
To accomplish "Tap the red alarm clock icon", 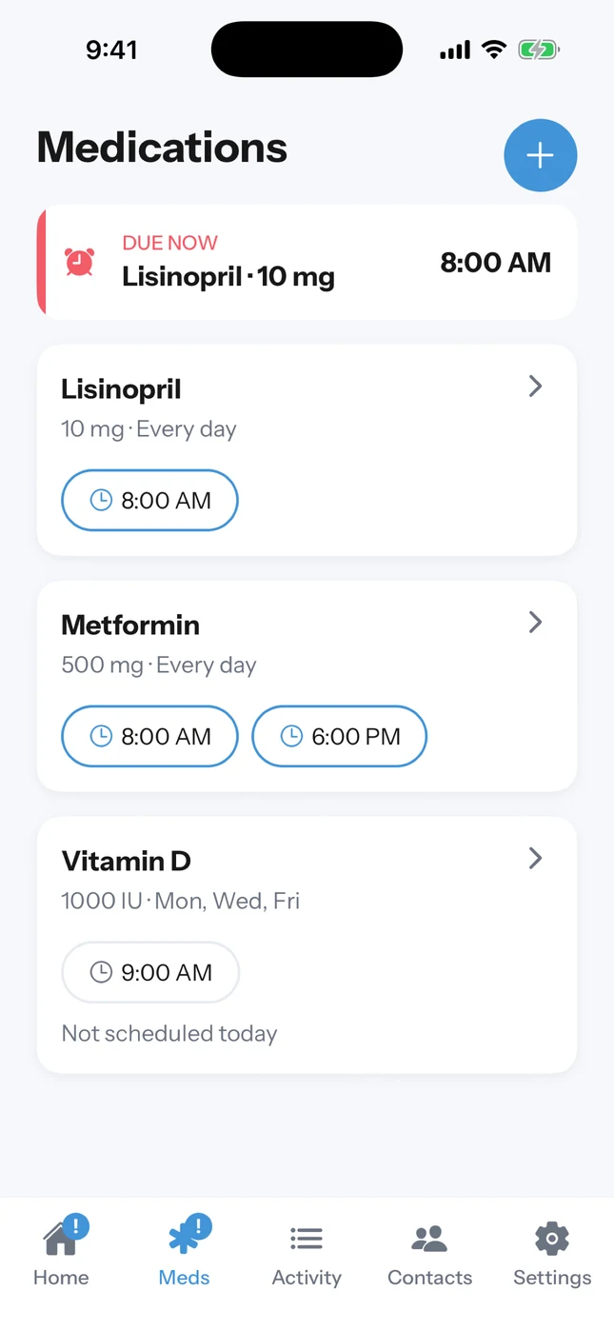I will pyautogui.click(x=80, y=262).
